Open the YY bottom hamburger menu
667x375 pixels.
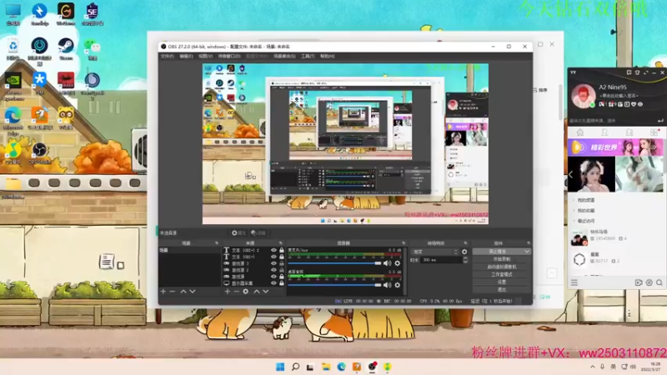(574, 282)
